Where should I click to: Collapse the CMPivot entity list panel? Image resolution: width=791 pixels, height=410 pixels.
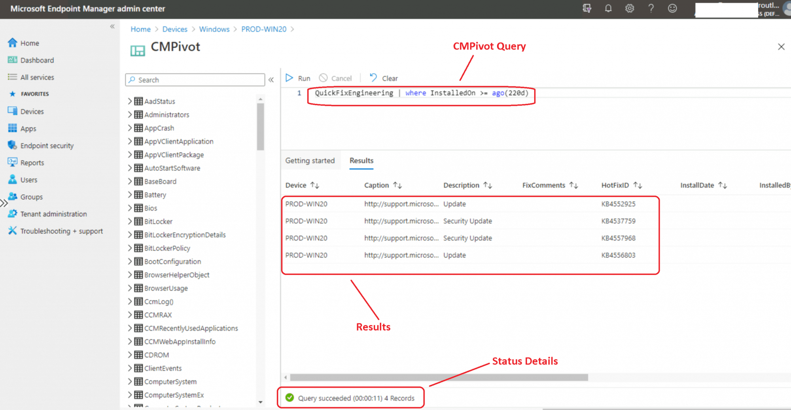tap(271, 80)
